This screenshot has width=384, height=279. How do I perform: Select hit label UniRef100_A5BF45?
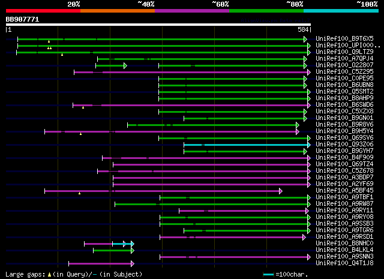pos(344,191)
